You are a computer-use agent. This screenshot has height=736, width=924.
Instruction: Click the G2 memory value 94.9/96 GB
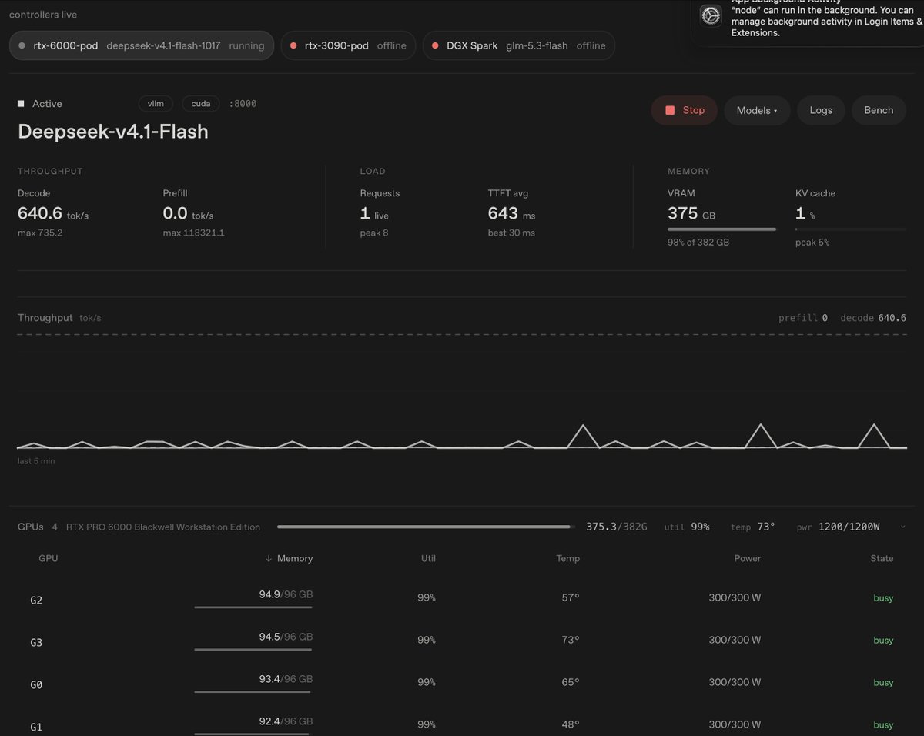[x=286, y=594]
